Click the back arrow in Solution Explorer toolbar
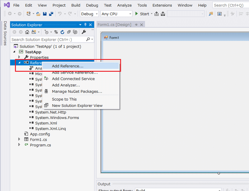 coord(14,32)
